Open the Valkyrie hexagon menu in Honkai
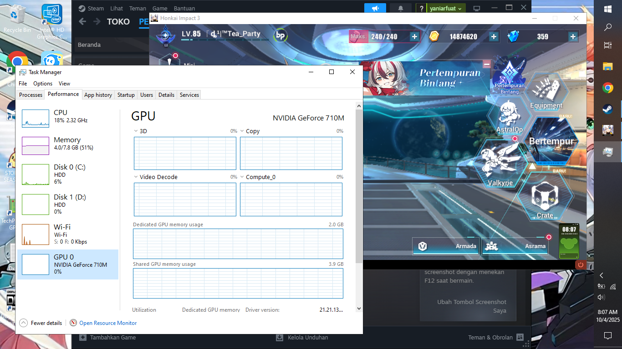Screen dimensions: 622x349 click(500, 165)
